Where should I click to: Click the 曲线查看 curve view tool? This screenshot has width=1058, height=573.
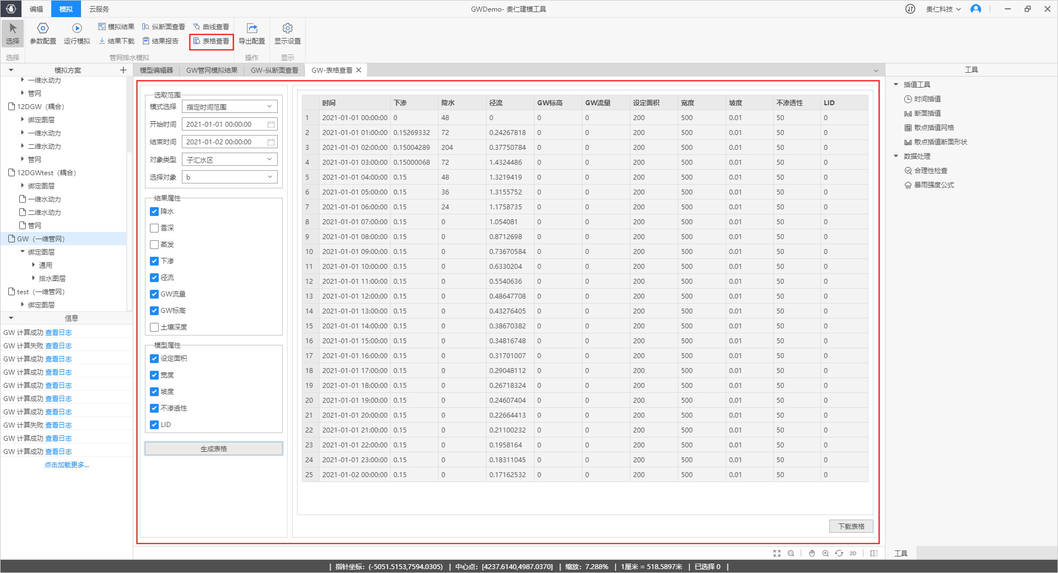[x=211, y=26]
